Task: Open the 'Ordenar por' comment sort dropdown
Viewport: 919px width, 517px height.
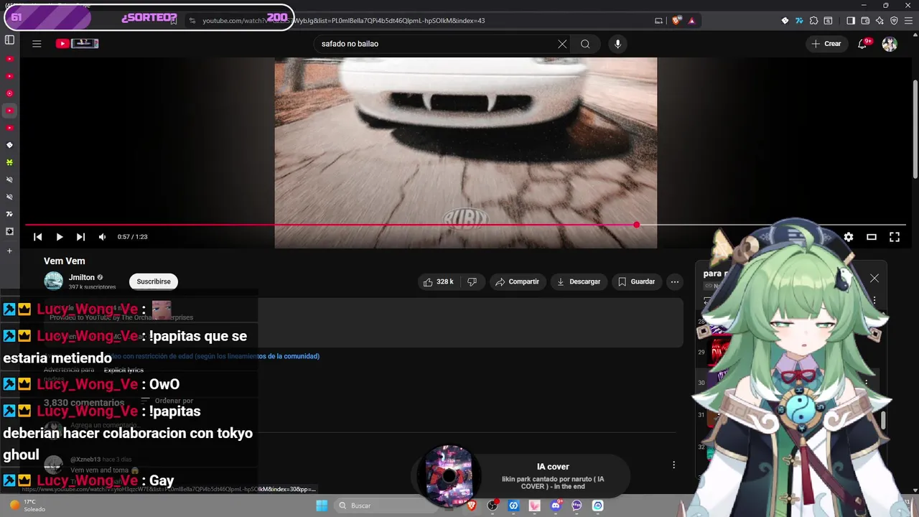Action: tap(167, 401)
